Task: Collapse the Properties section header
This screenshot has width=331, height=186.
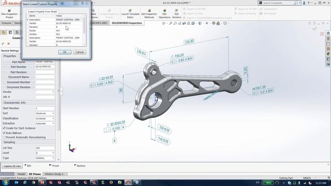Action: [x=28, y=56]
